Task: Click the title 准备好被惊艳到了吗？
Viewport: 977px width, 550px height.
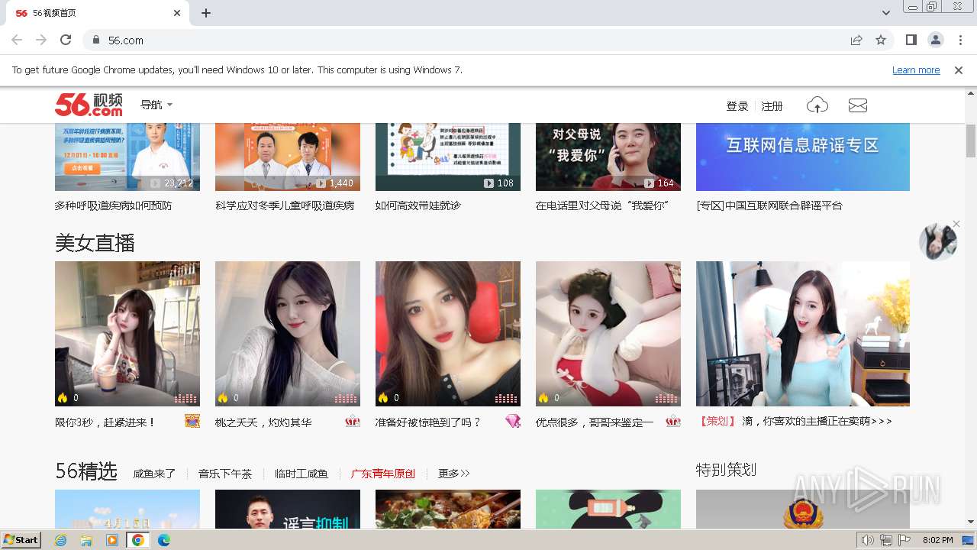Action: click(x=428, y=422)
